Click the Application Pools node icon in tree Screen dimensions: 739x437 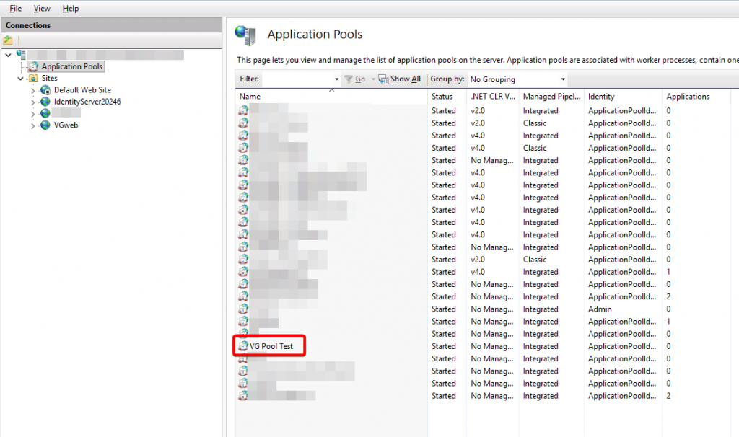(33, 66)
